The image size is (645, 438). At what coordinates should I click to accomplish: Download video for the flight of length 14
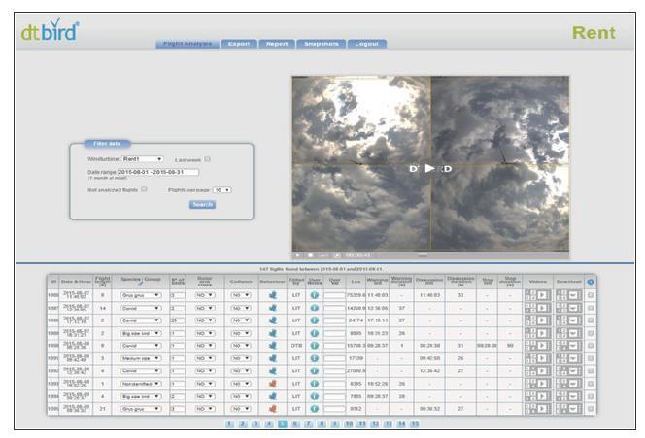[x=573, y=308]
